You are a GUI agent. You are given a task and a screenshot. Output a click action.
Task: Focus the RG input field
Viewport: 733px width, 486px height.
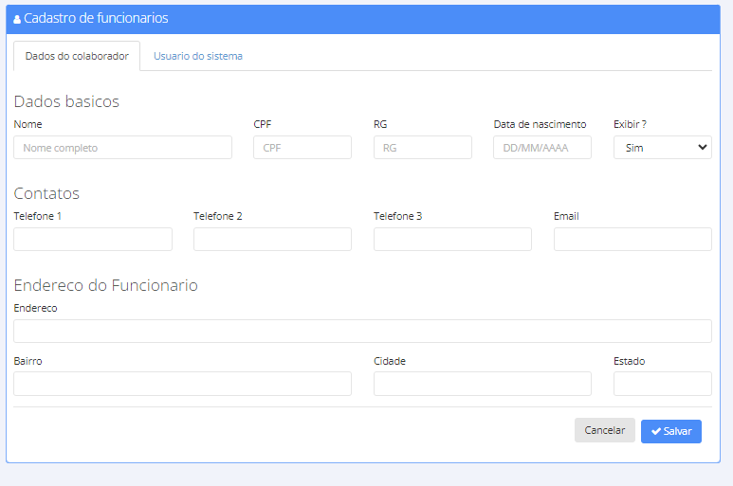[x=423, y=148]
